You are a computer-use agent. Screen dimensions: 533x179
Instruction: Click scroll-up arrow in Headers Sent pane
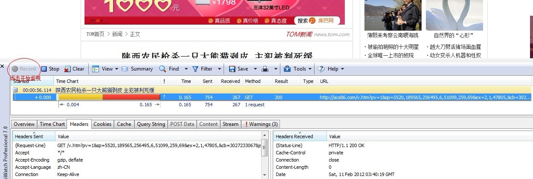click(x=265, y=135)
